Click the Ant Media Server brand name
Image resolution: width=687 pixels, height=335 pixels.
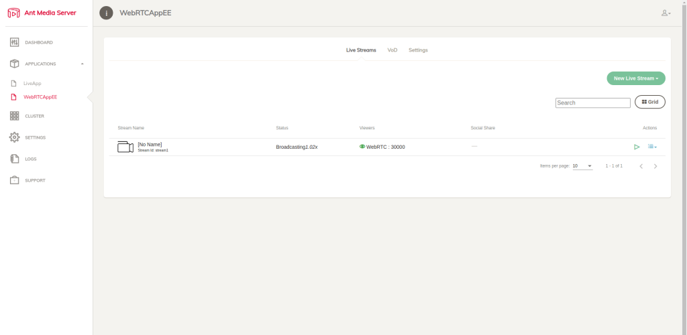click(50, 13)
